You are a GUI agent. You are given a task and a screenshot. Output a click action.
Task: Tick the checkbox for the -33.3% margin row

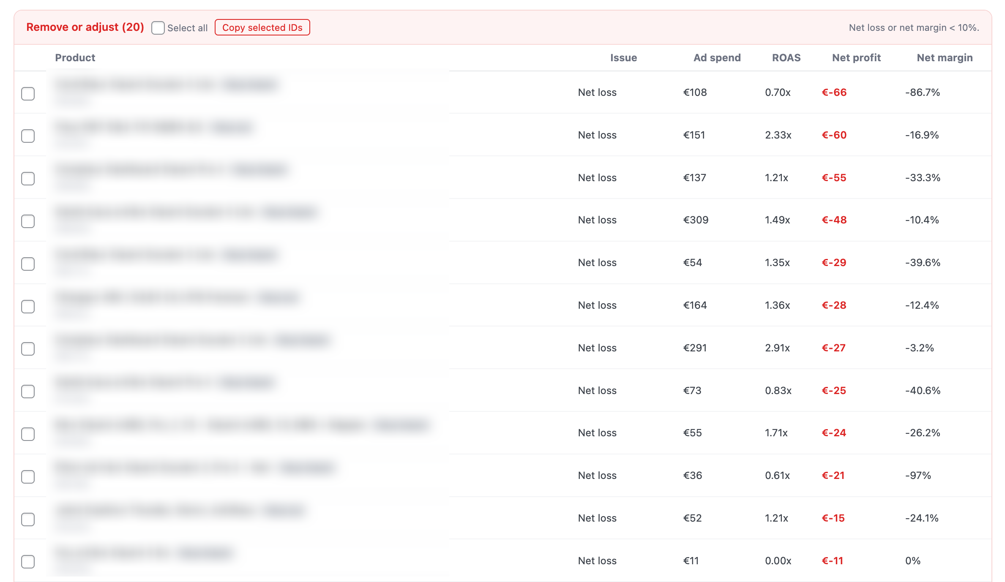click(28, 179)
